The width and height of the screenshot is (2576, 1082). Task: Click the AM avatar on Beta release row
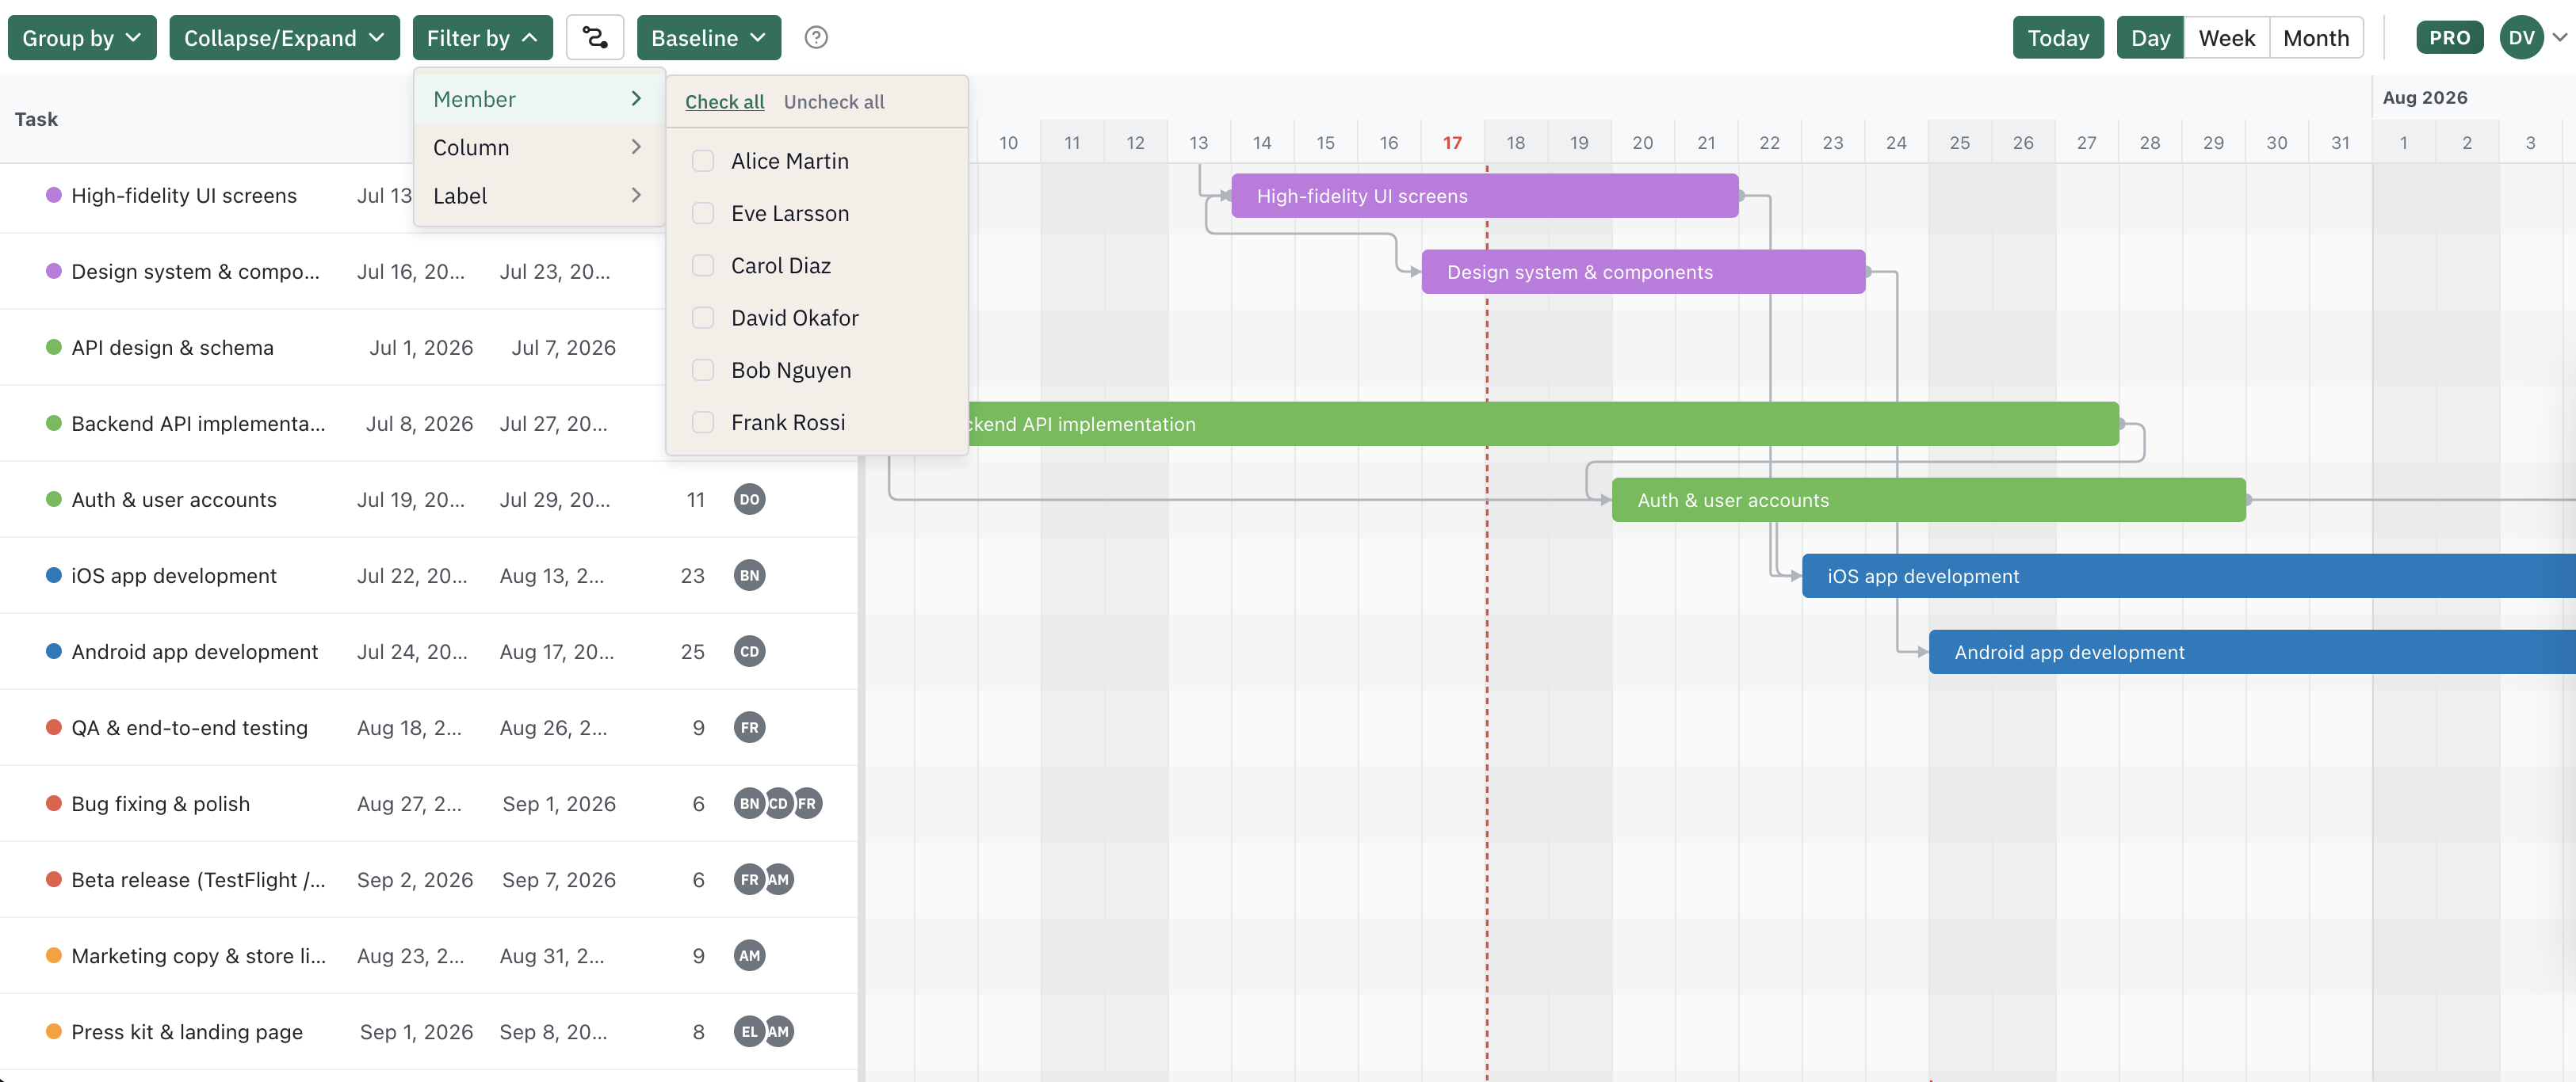tap(779, 879)
